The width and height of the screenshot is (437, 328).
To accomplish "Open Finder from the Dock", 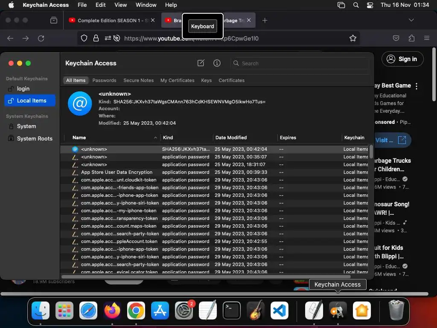I will point(41,310).
